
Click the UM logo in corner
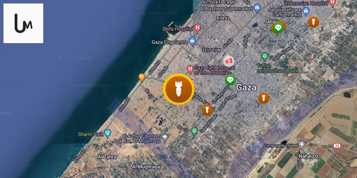[23, 23]
